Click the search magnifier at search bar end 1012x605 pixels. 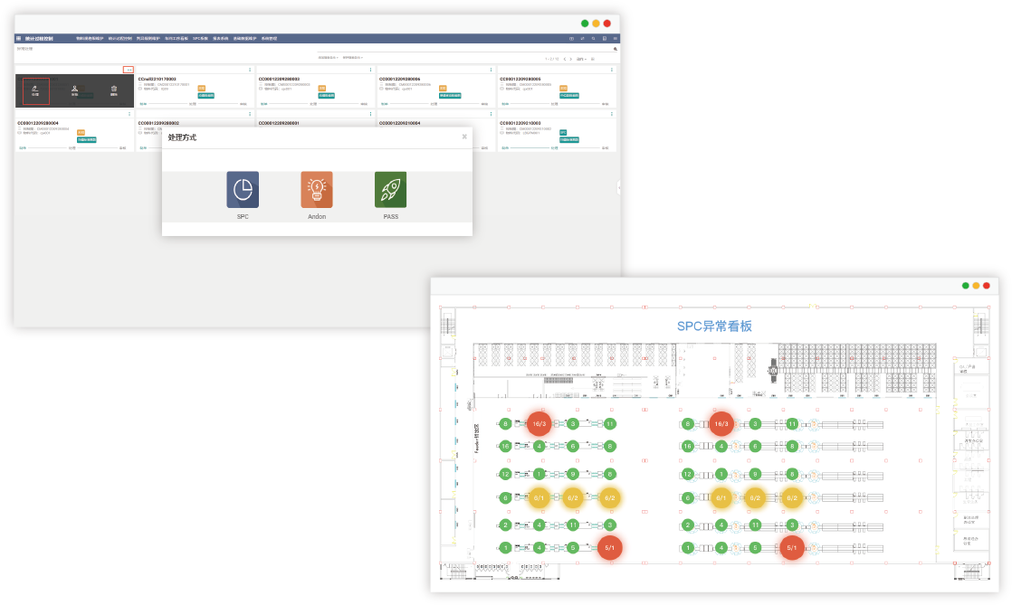pyautogui.click(x=616, y=49)
